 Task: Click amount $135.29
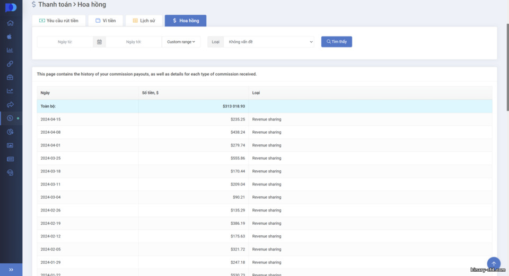pos(238,210)
